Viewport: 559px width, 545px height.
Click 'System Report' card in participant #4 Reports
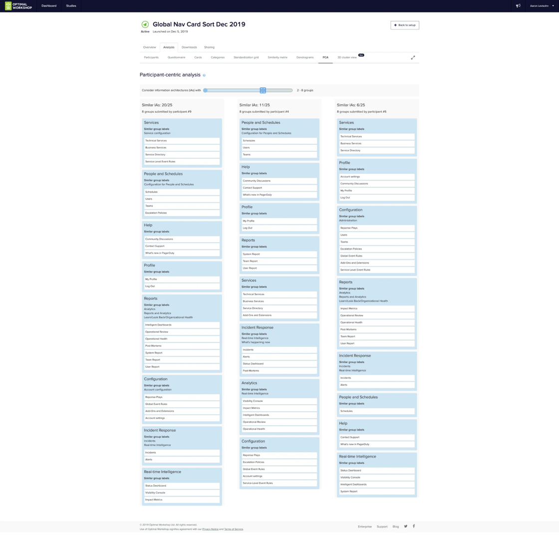[279, 254]
